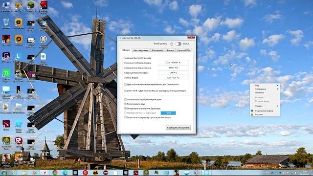Open Сортировка in the context menu
The height and width of the screenshot is (176, 313).
point(265,89)
